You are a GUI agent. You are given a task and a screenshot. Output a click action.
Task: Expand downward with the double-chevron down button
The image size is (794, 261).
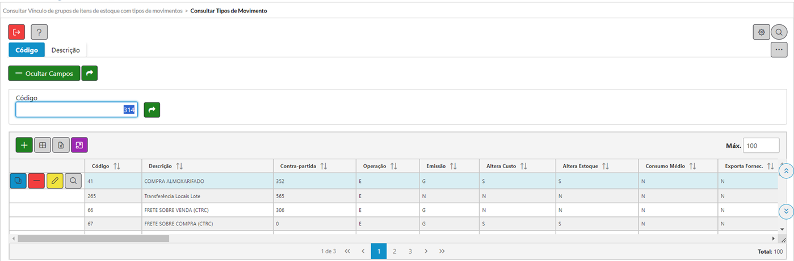[x=786, y=211]
